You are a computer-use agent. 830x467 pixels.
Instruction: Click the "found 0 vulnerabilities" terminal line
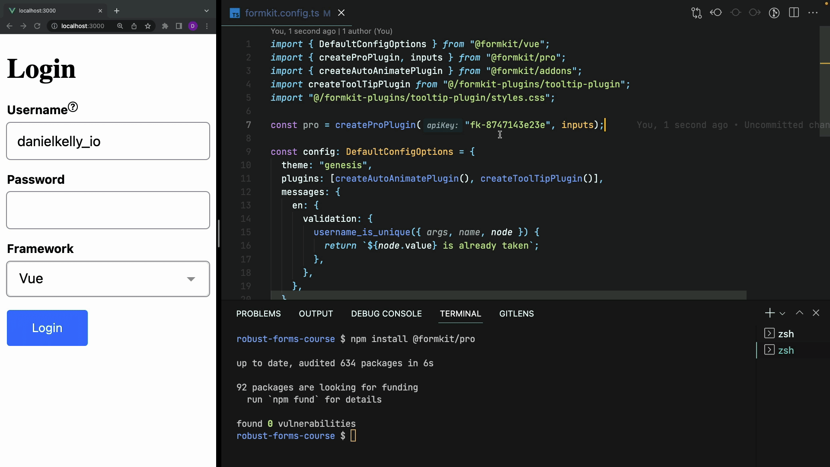point(296,424)
